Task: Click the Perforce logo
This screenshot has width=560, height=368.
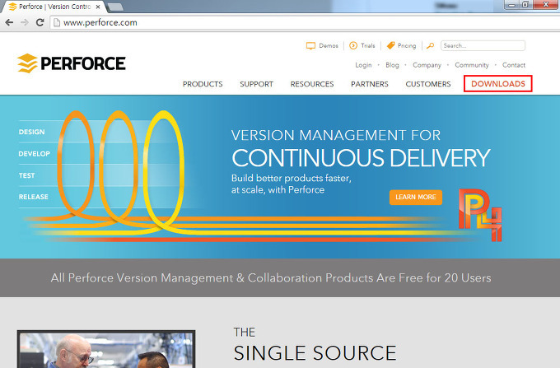Action: click(72, 63)
